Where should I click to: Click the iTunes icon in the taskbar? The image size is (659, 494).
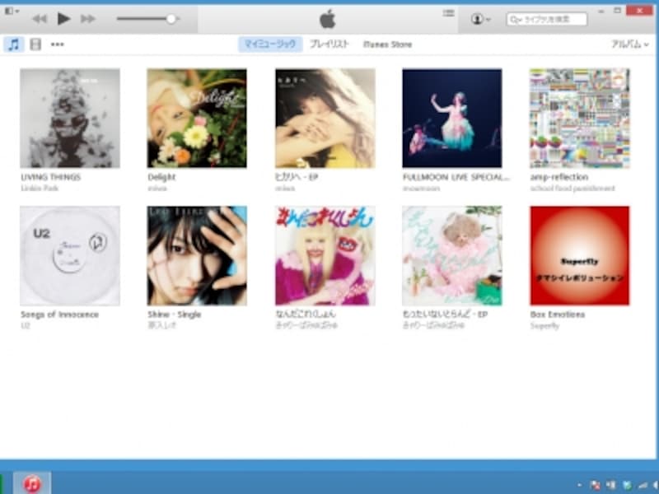pos(32,483)
